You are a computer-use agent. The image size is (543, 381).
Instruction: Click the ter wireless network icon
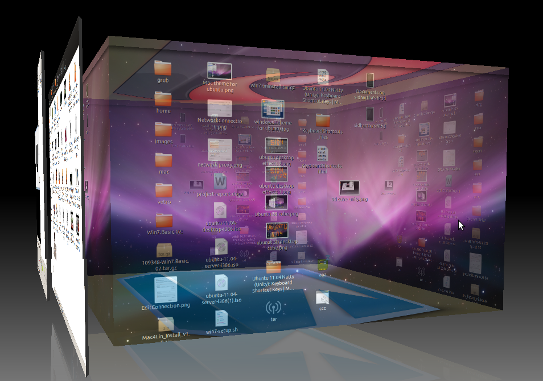pos(274,309)
